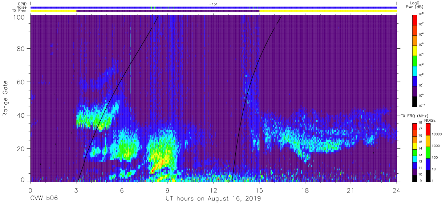Screen dimensions: 446x206
Task: Click the 'TX Freq' row label at the top left
Action: 19,11
